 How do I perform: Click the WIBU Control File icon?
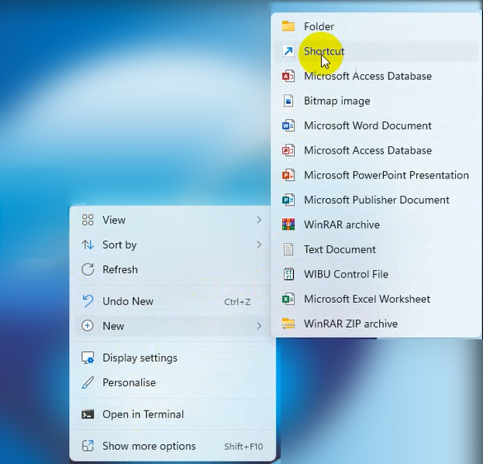(x=288, y=274)
